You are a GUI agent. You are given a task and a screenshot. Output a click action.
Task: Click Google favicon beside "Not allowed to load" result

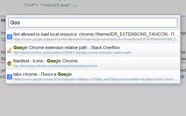(10, 37)
